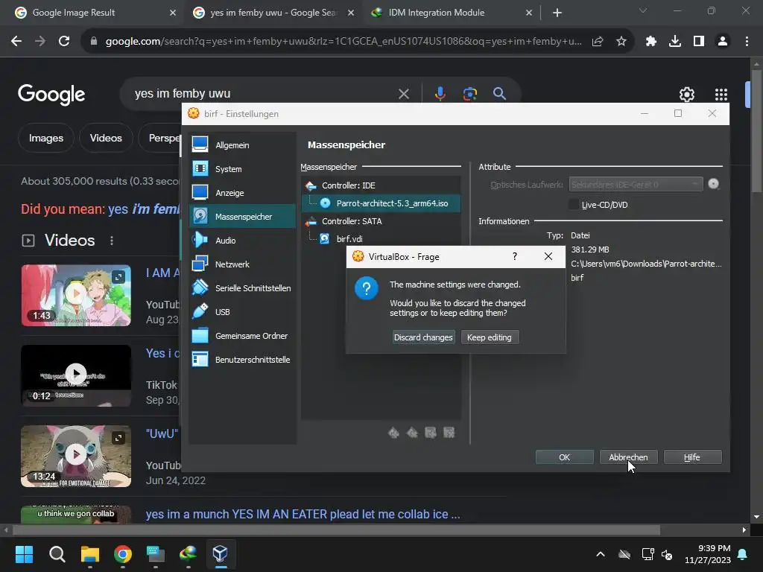Click the help question mark in Frage dialog title
This screenshot has height=572, width=763.
point(515,256)
